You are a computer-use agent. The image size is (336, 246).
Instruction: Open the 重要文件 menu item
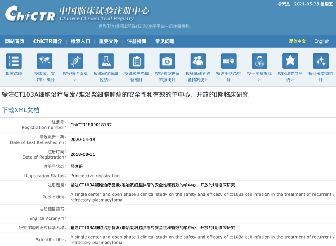[108, 41]
